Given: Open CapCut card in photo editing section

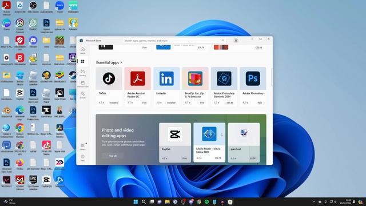Looking at the screenshot, I should [175, 142].
